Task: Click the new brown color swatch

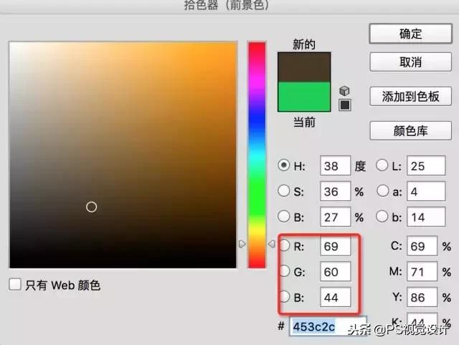Action: (x=304, y=67)
